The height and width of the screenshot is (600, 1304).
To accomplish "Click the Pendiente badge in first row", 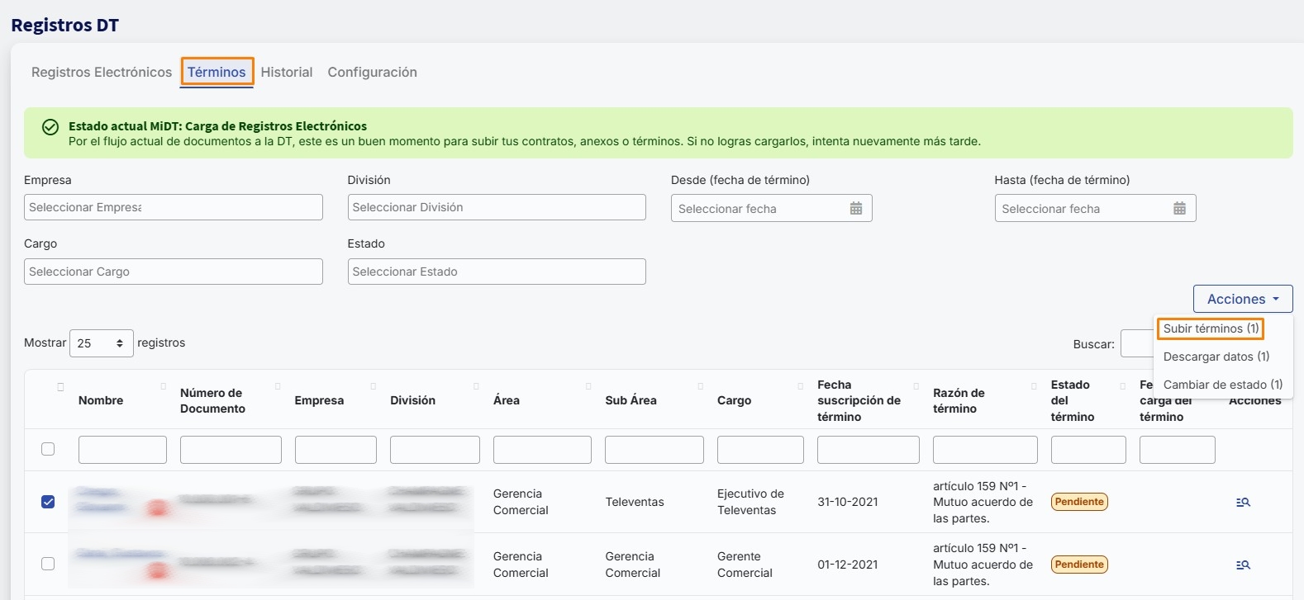I will point(1078,502).
